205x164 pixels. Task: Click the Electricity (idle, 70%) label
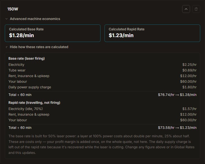(x=25, y=109)
